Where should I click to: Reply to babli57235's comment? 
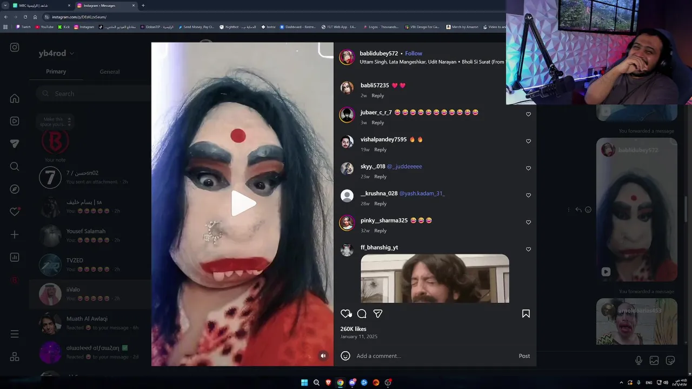pyautogui.click(x=378, y=96)
